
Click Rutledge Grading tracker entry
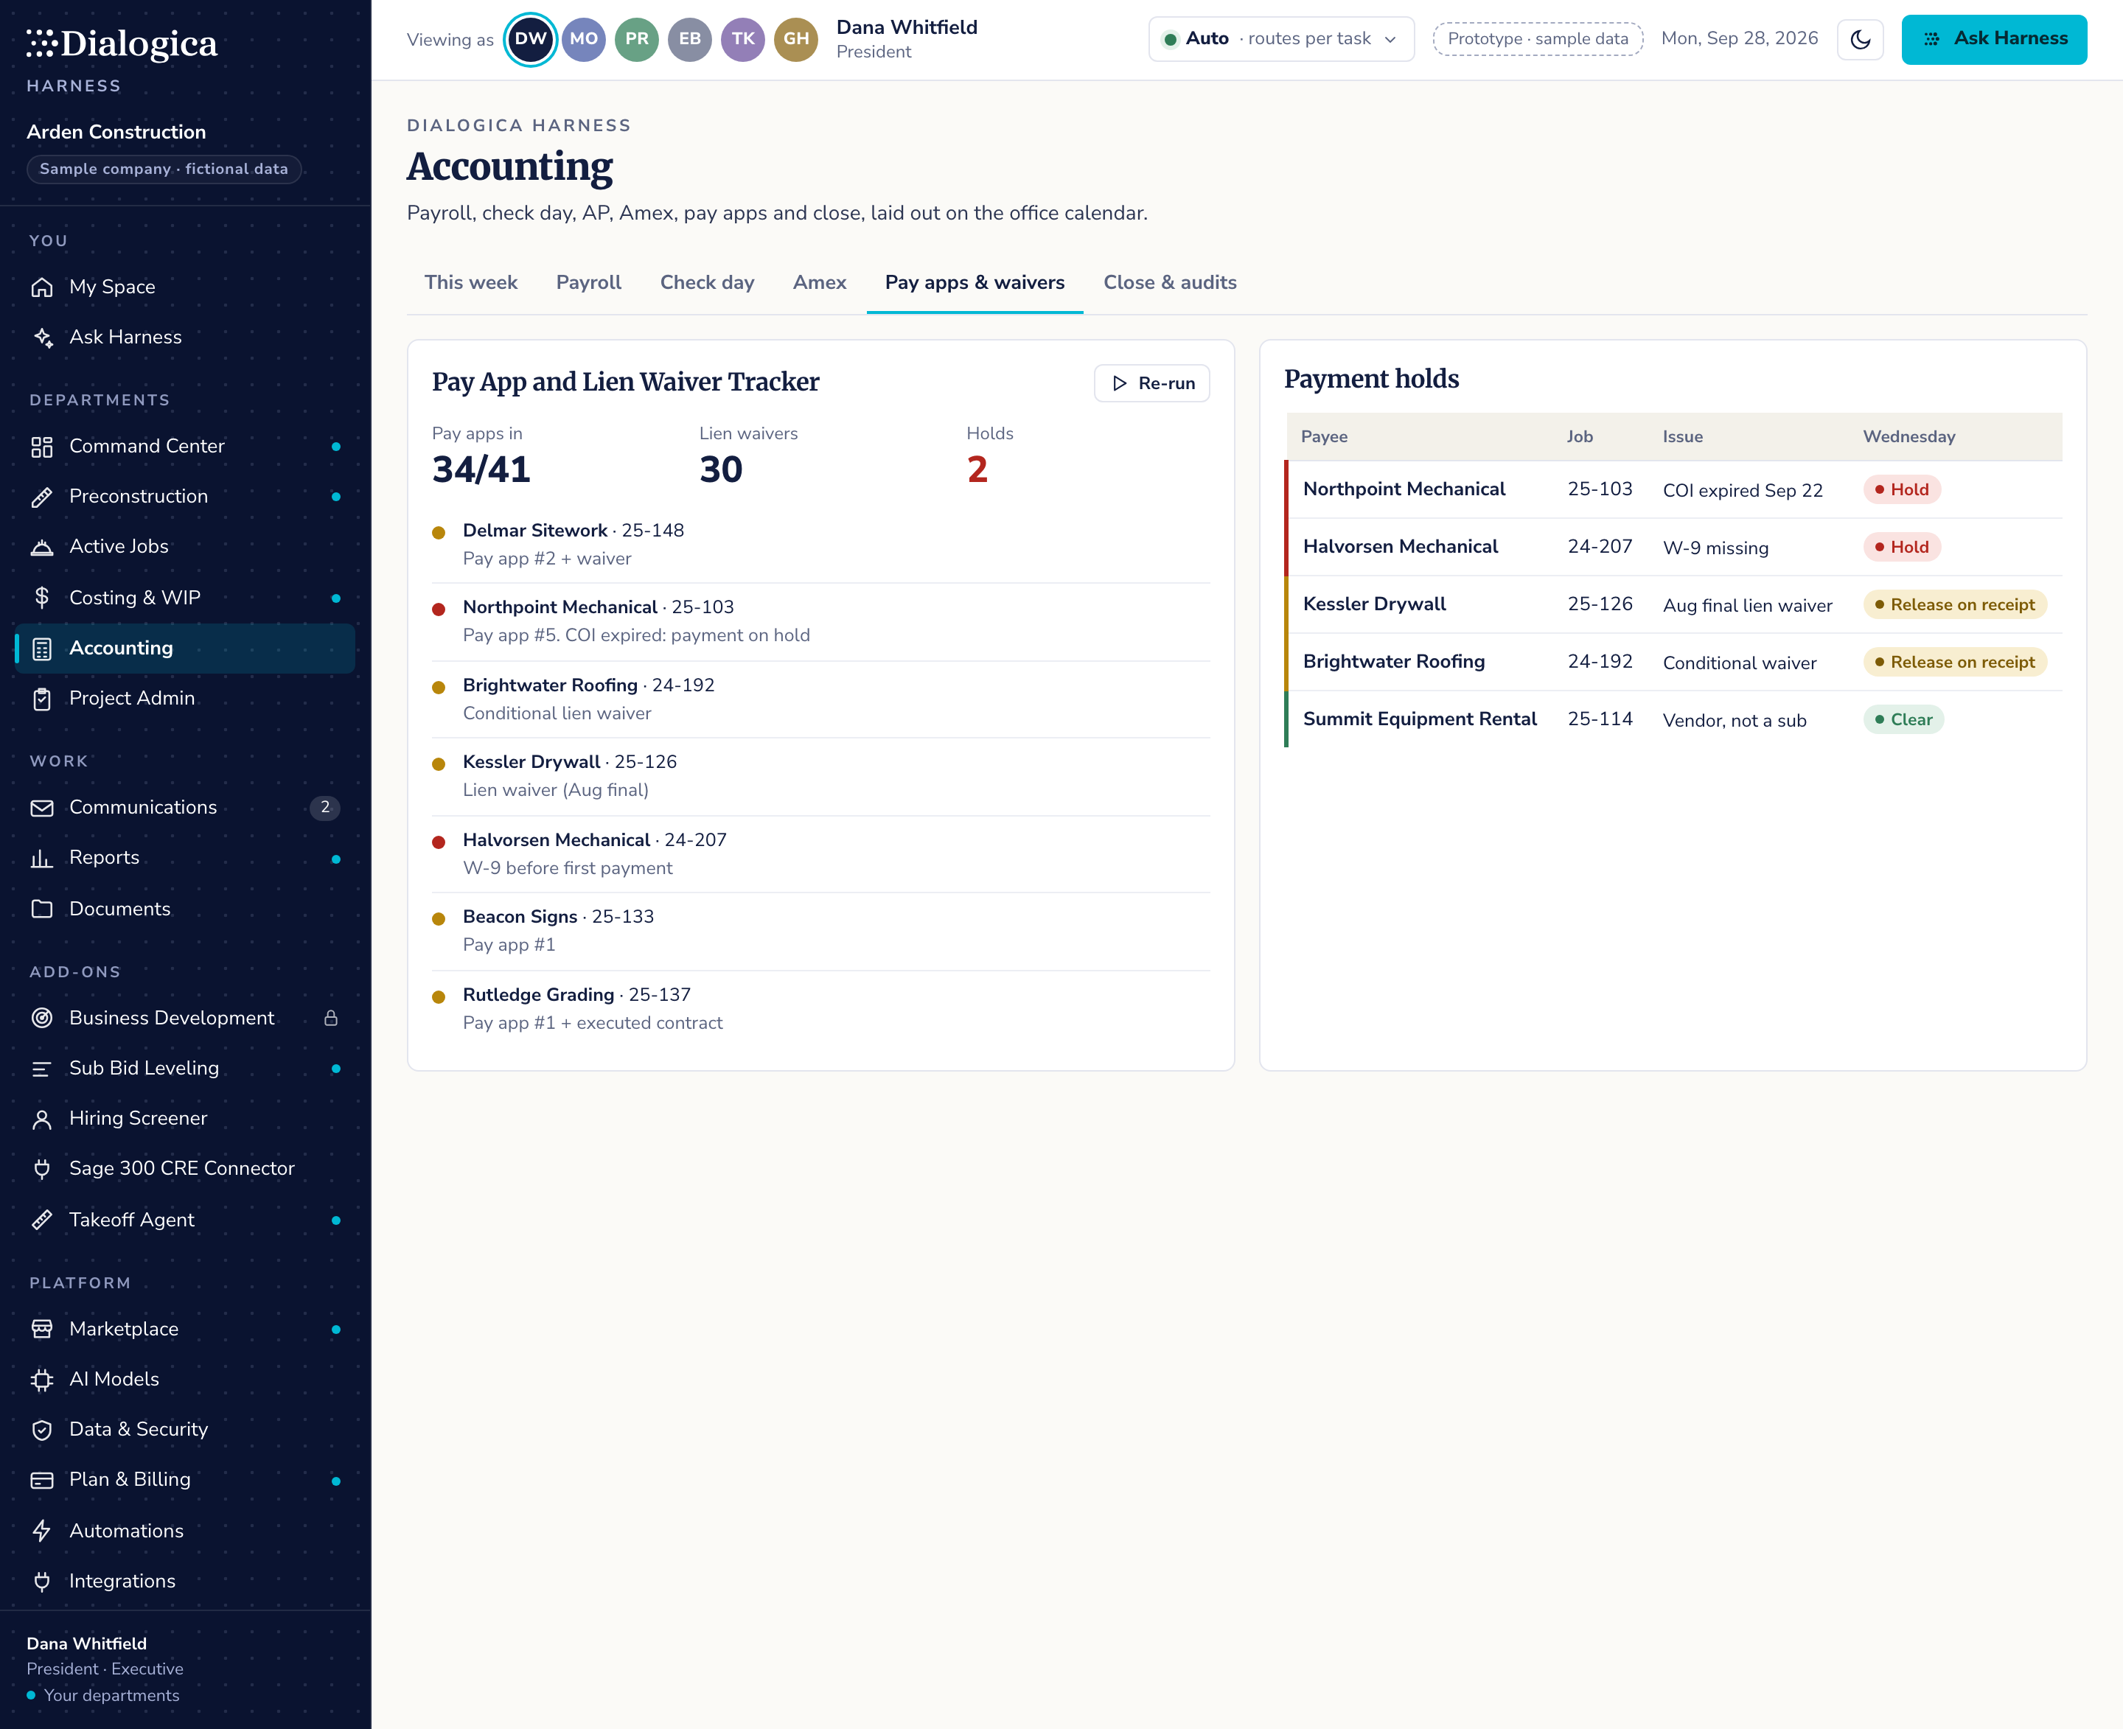[820, 1009]
